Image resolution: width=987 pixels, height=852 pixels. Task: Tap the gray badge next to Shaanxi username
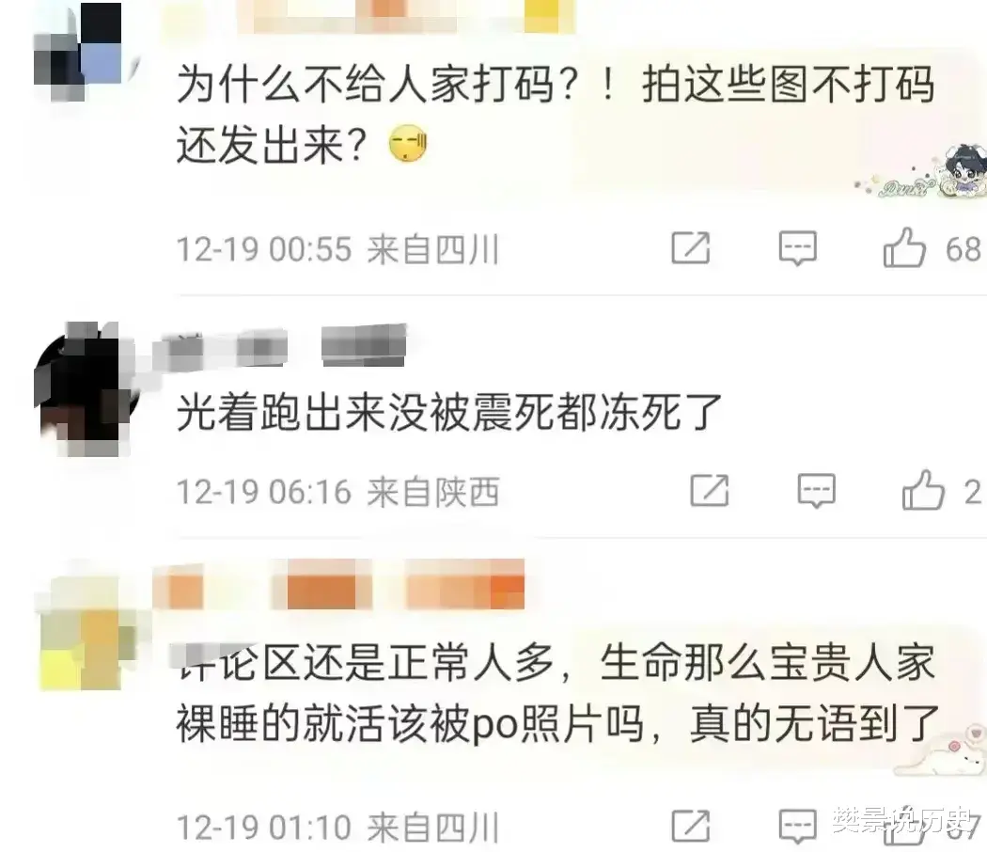tap(364, 344)
